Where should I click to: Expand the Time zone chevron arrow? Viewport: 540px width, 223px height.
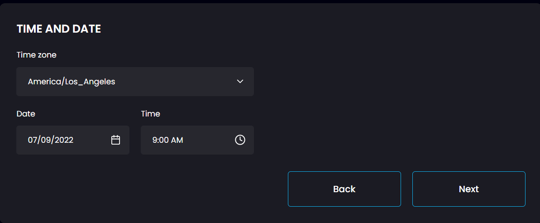240,82
